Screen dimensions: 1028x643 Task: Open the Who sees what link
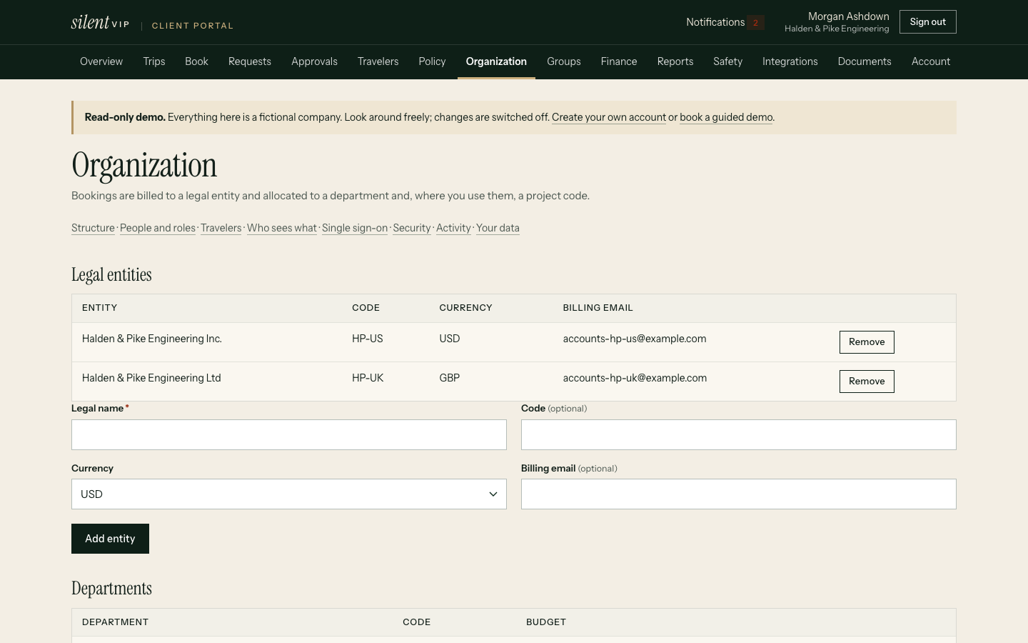point(282,228)
